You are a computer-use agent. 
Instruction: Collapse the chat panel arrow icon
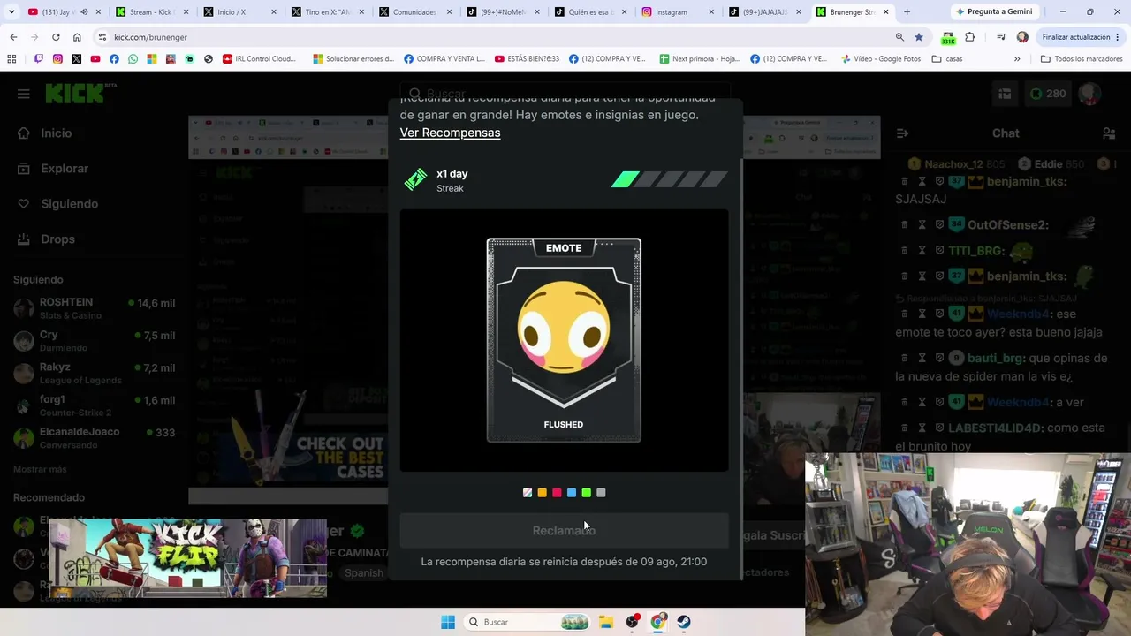click(x=902, y=133)
